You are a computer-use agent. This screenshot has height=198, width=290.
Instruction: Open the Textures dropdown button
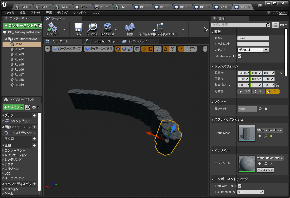(265, 170)
